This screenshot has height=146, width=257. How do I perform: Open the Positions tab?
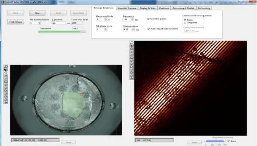[x=164, y=8]
